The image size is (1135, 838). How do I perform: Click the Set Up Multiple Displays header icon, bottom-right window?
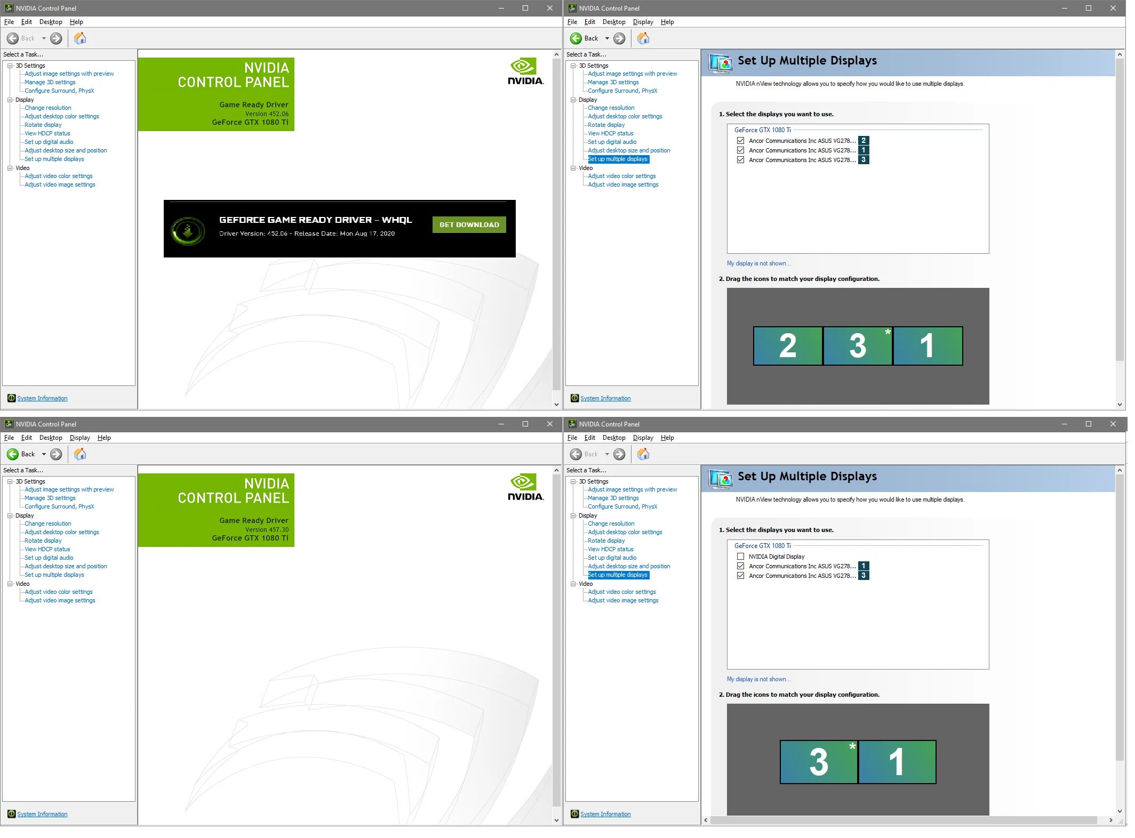tap(720, 479)
